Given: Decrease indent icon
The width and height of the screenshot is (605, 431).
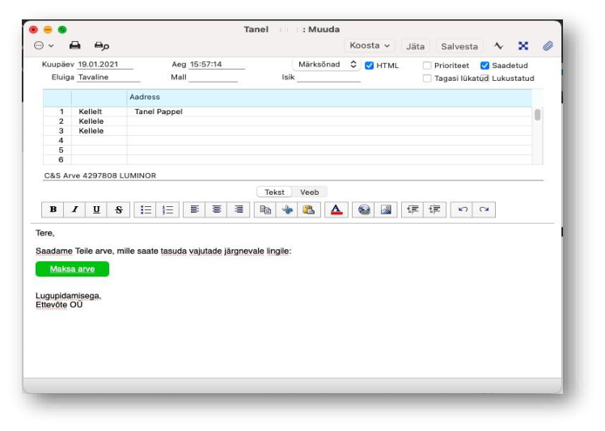Looking at the screenshot, I should 412,209.
